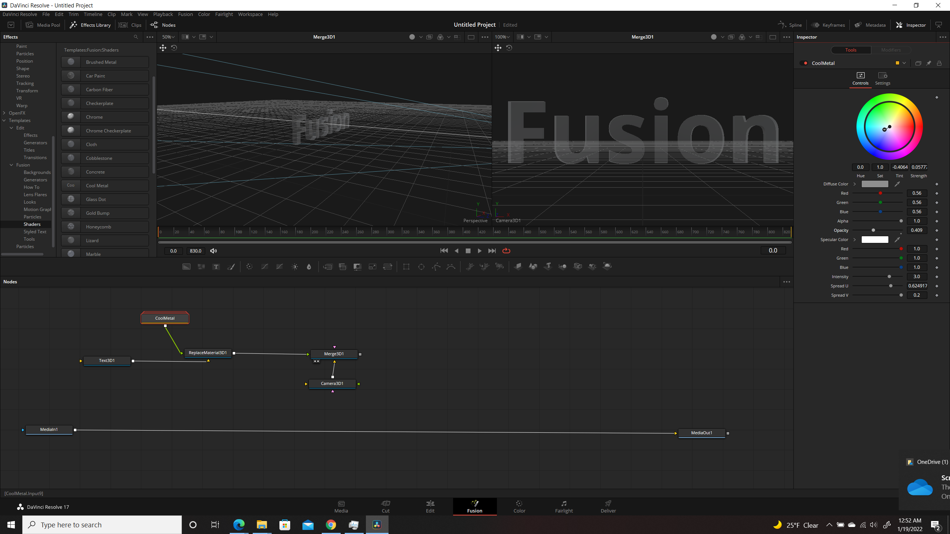Add a Fast Noise node from toolbar

(x=201, y=267)
